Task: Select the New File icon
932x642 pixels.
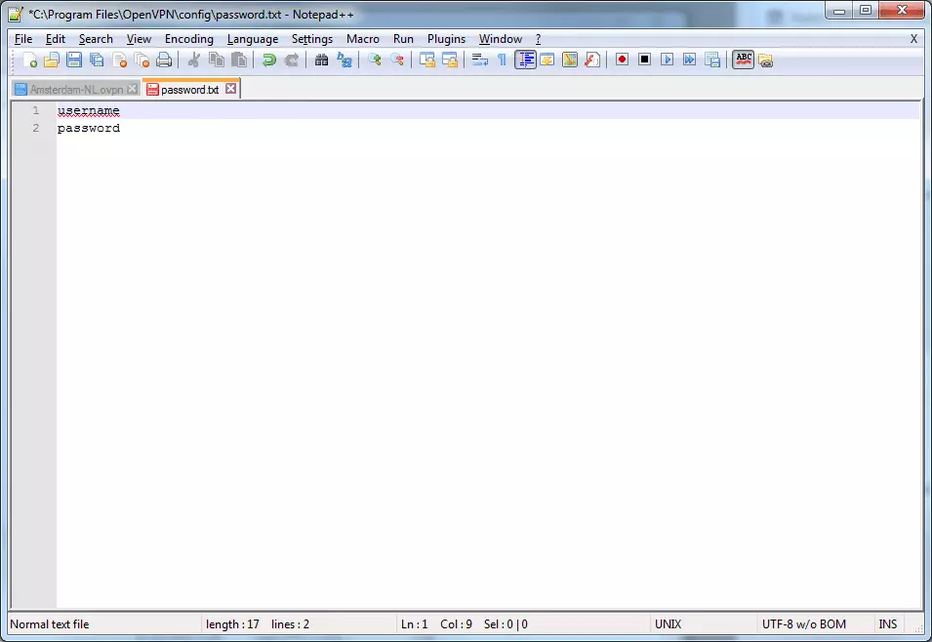Action: [30, 60]
